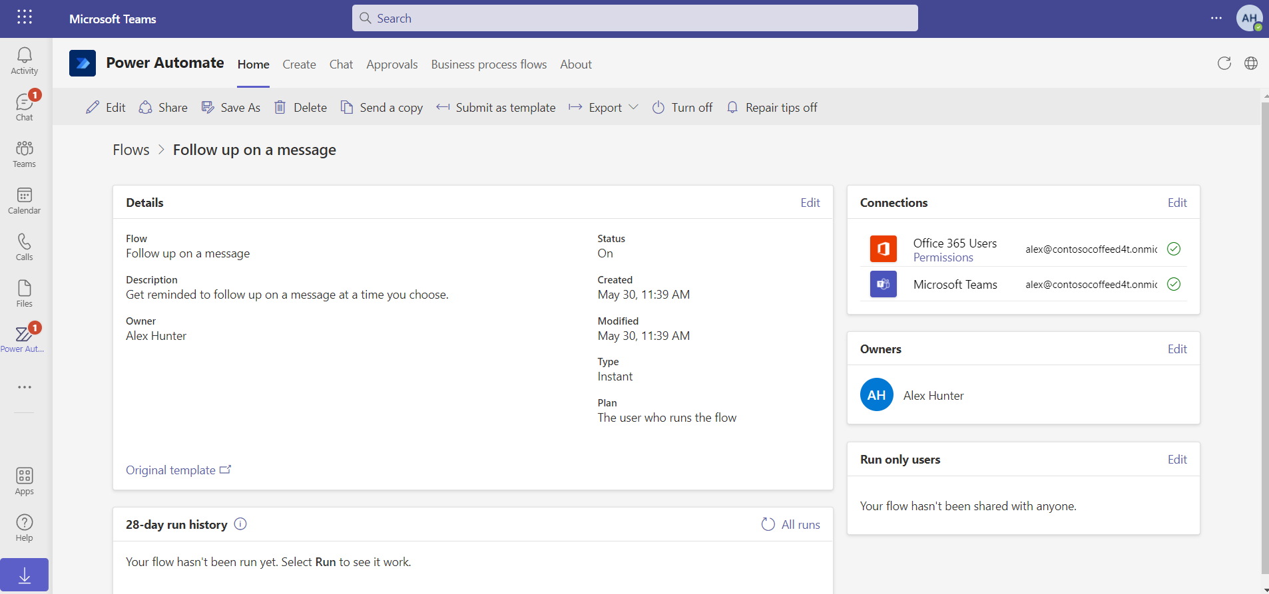Switch to the Approvals tab
This screenshot has width=1269, height=594.
click(x=392, y=65)
